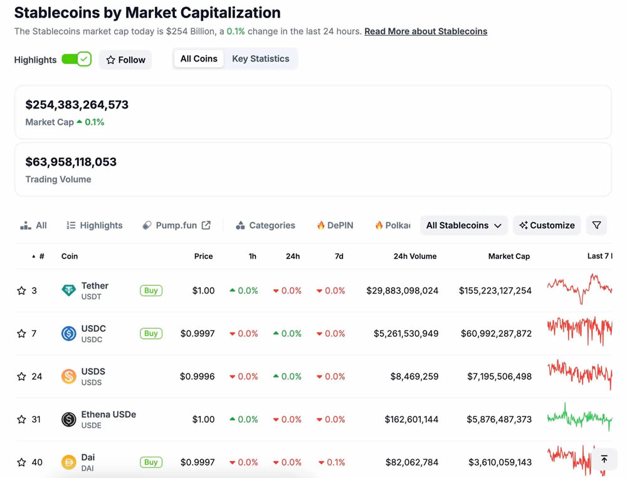Click the USDS coin logo icon
Screen dimensions: 627x478
pos(68,376)
